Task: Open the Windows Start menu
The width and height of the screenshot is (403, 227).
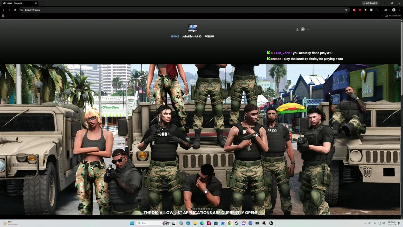Action: tap(132, 223)
